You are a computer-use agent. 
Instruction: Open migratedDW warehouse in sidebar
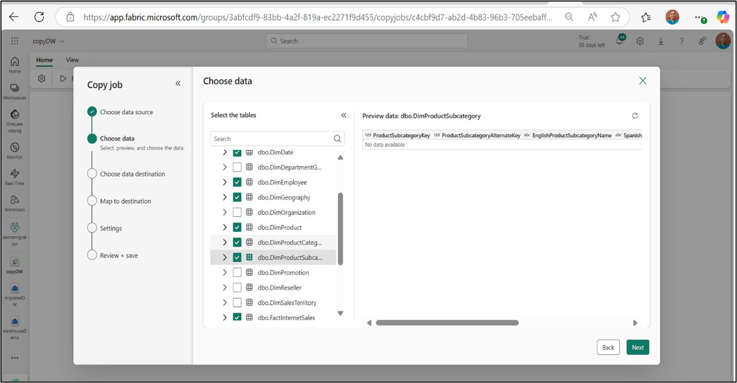[x=14, y=296]
